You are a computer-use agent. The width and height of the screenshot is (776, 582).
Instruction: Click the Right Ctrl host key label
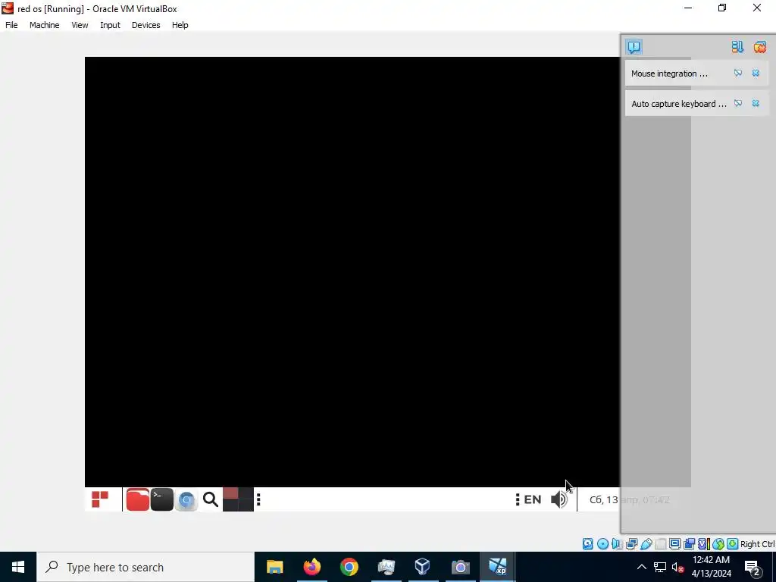click(x=758, y=544)
